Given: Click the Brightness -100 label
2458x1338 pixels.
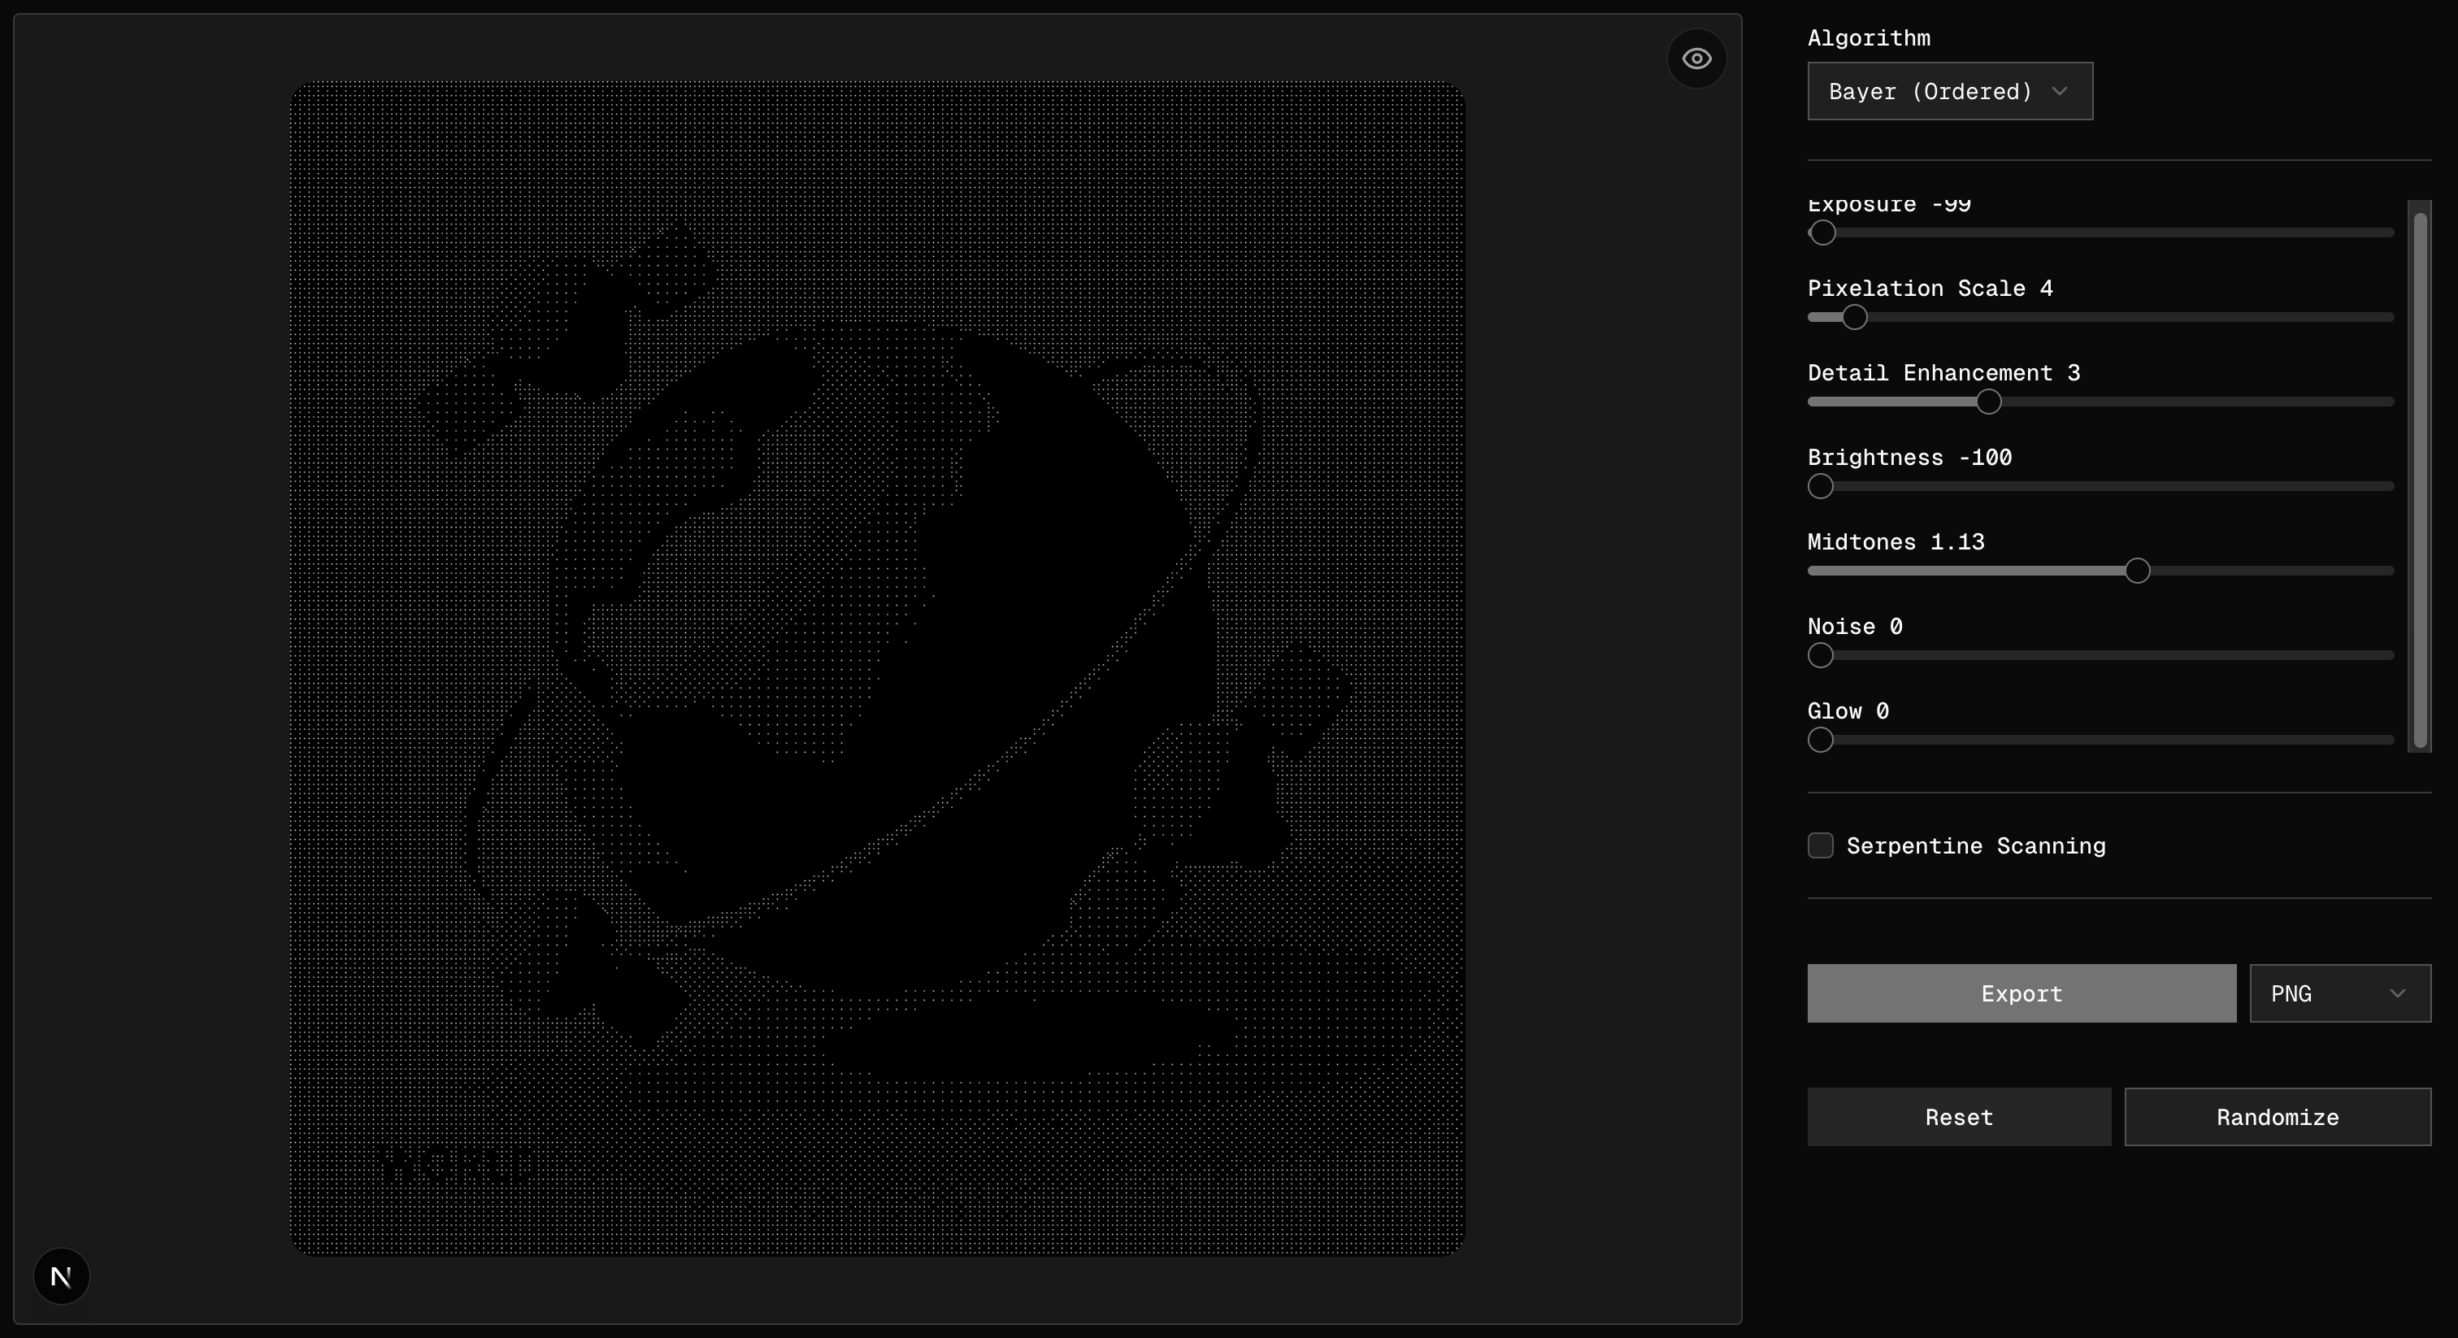Looking at the screenshot, I should coord(1909,458).
